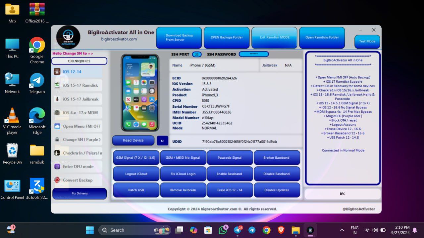Screen dimensions: 424x238
Task: Click the taskbar Search box
Action: coord(134,230)
